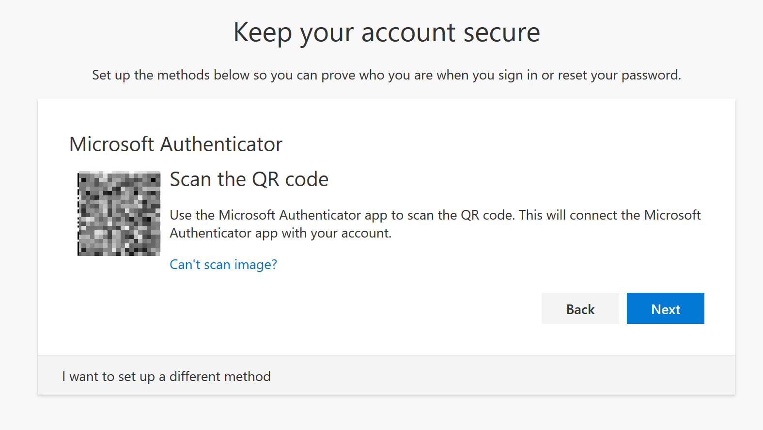Click the "Scan the QR code" heading
This screenshot has width=763, height=430.
(x=249, y=179)
